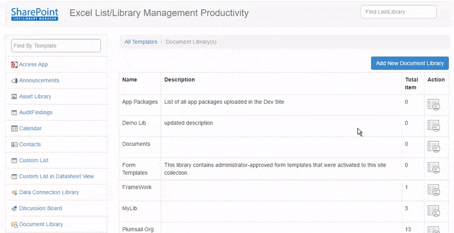
Task: Click the Access App template icon
Action: (x=14, y=65)
